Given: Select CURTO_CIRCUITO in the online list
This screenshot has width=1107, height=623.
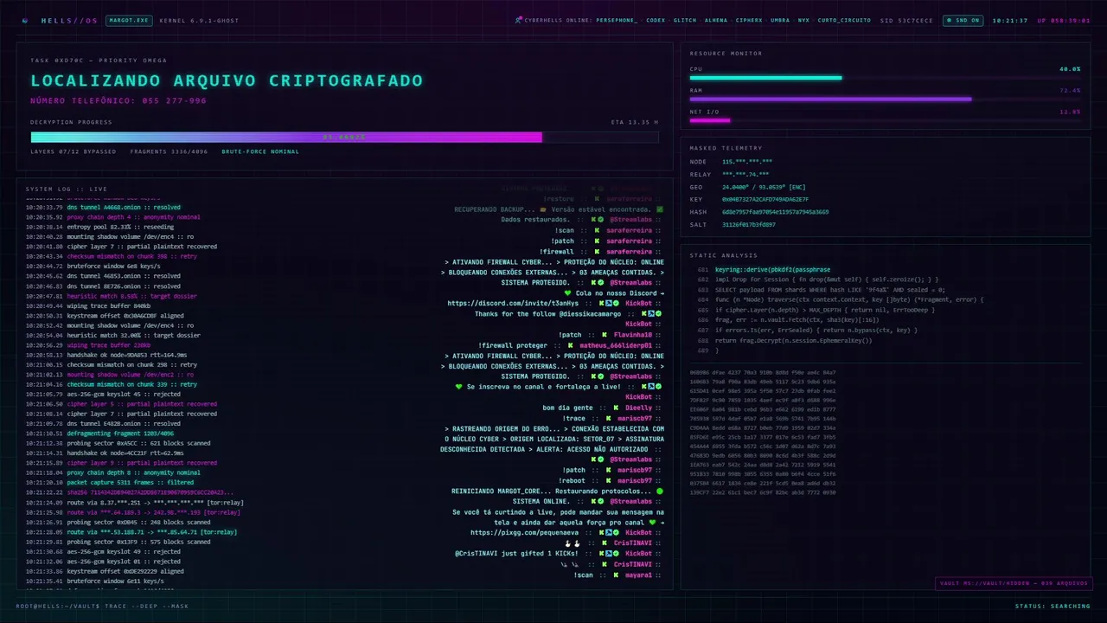Looking at the screenshot, I should tap(844, 20).
